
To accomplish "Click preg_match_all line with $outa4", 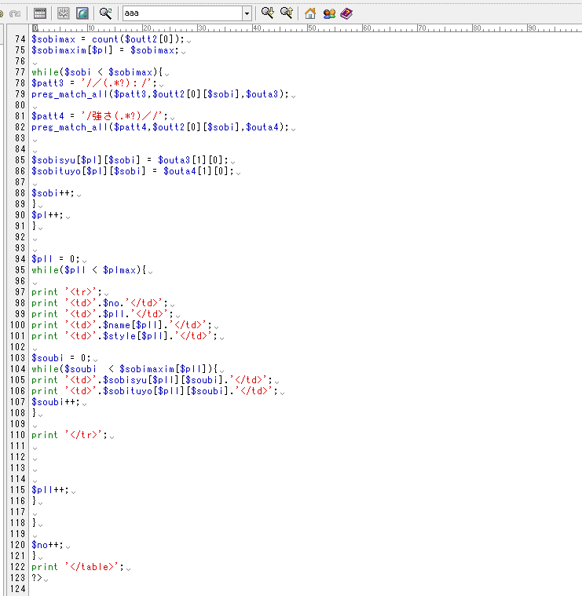I will click(160, 127).
